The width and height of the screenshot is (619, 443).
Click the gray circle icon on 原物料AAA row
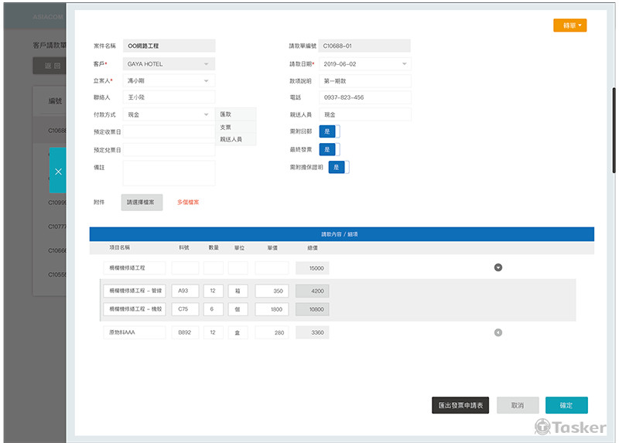pyautogui.click(x=498, y=332)
